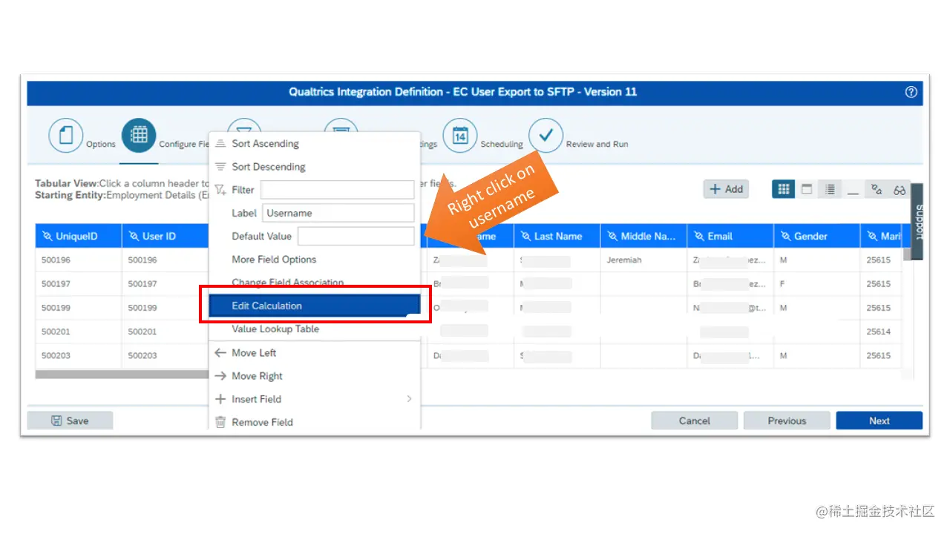Screen dimensions: 950x534
Task: Click the Save disk icon
Action: click(x=56, y=421)
